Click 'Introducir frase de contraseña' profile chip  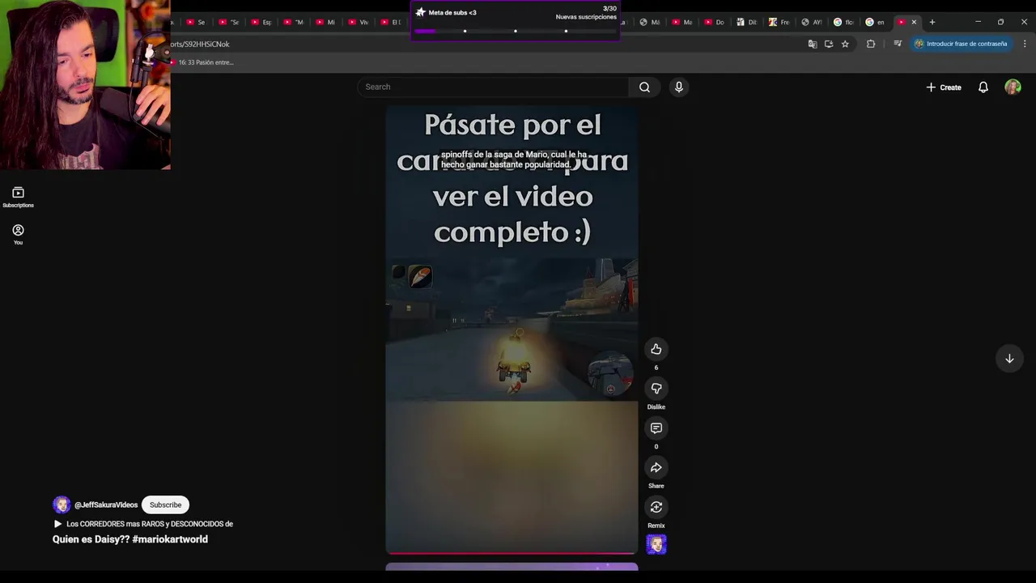pyautogui.click(x=961, y=44)
